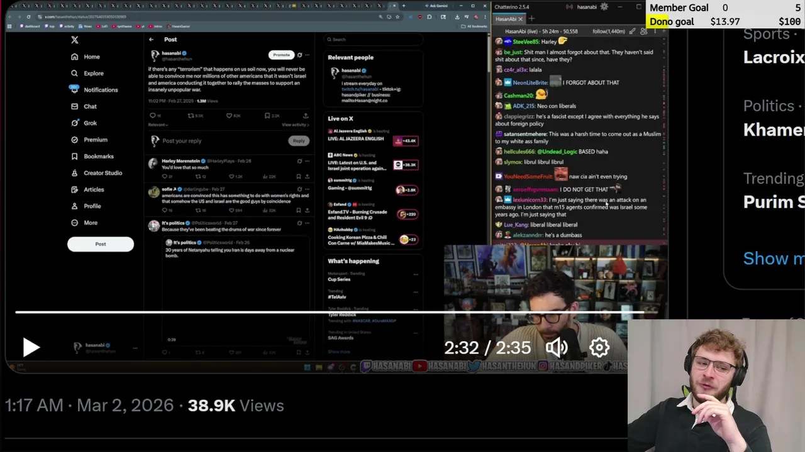Open Home in the X sidebar
805x452 pixels.
pos(86,56)
